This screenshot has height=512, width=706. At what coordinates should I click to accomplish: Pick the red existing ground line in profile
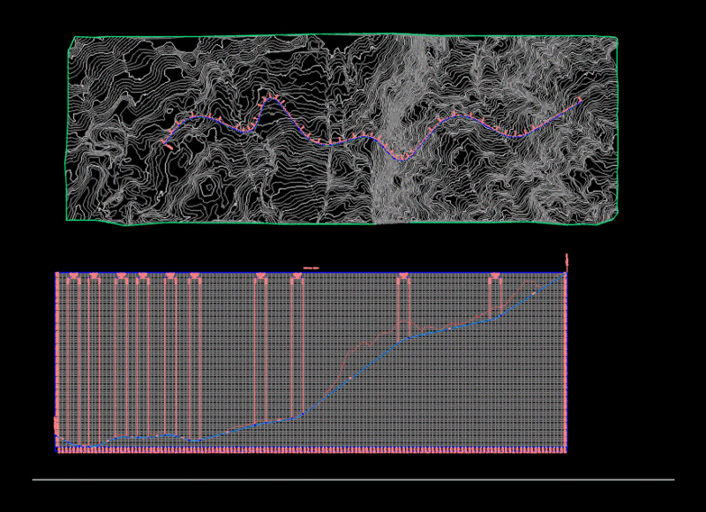347,358
